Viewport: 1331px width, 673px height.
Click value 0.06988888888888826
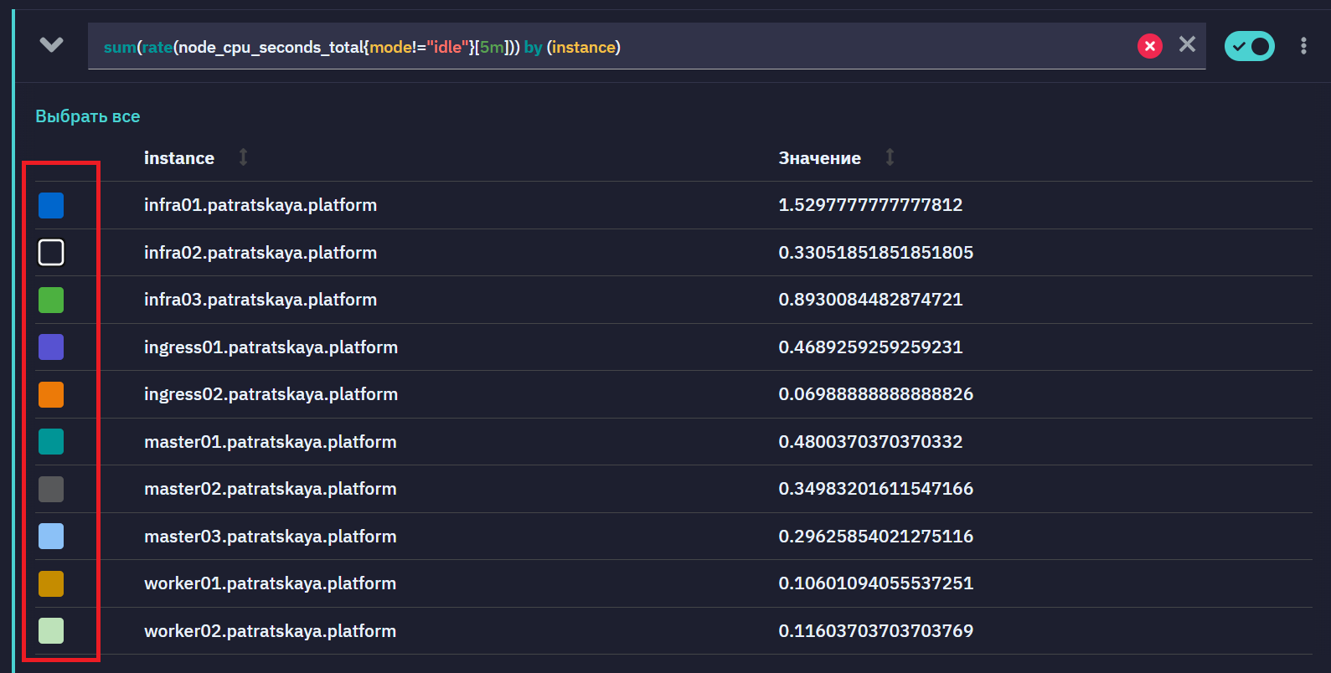tap(876, 394)
